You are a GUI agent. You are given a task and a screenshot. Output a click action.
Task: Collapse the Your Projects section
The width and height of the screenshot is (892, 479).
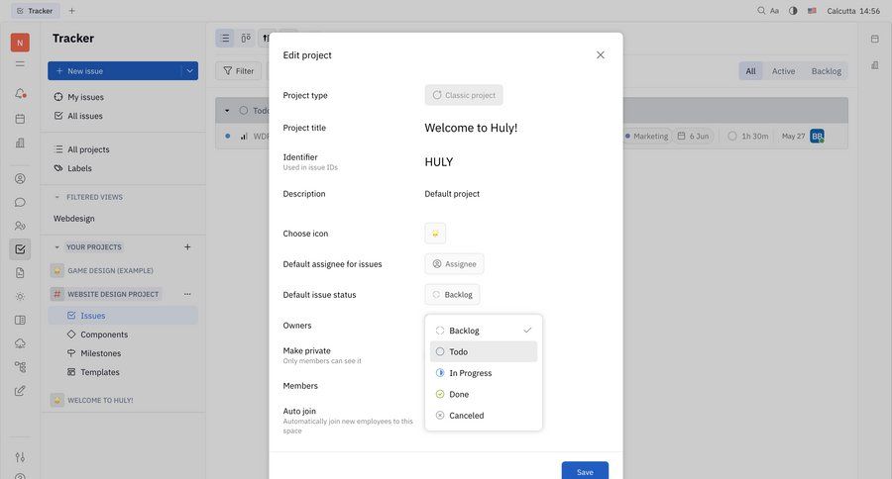[56, 247]
